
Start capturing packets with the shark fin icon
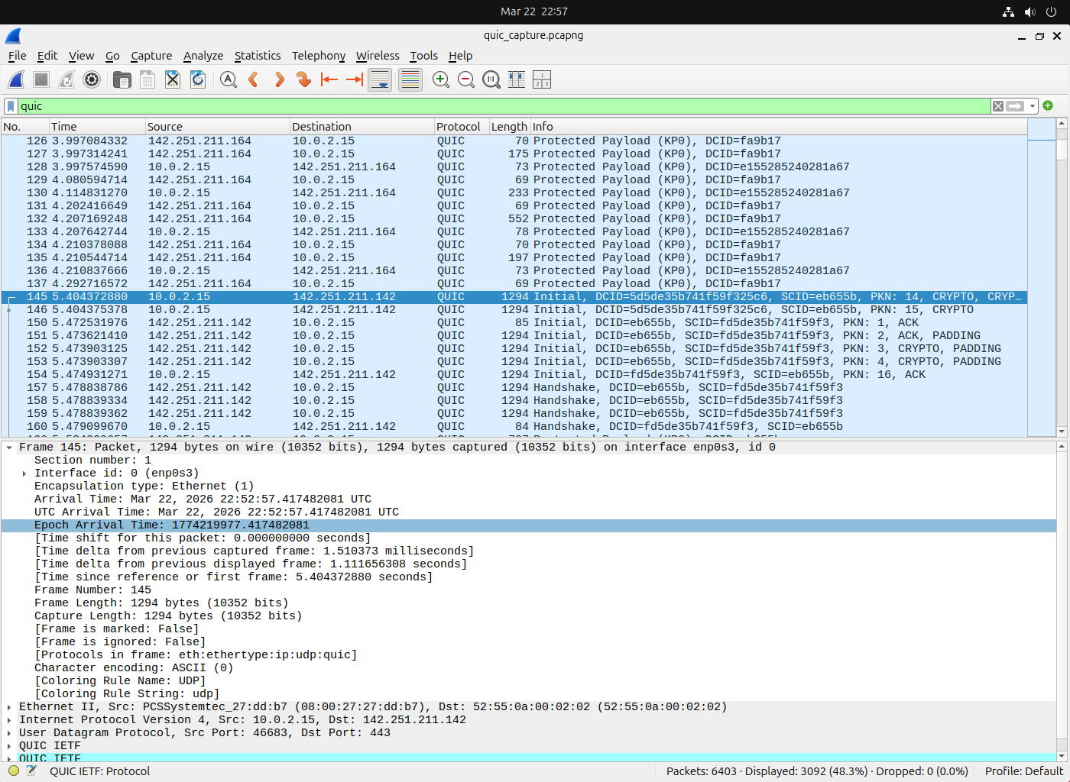pos(16,79)
